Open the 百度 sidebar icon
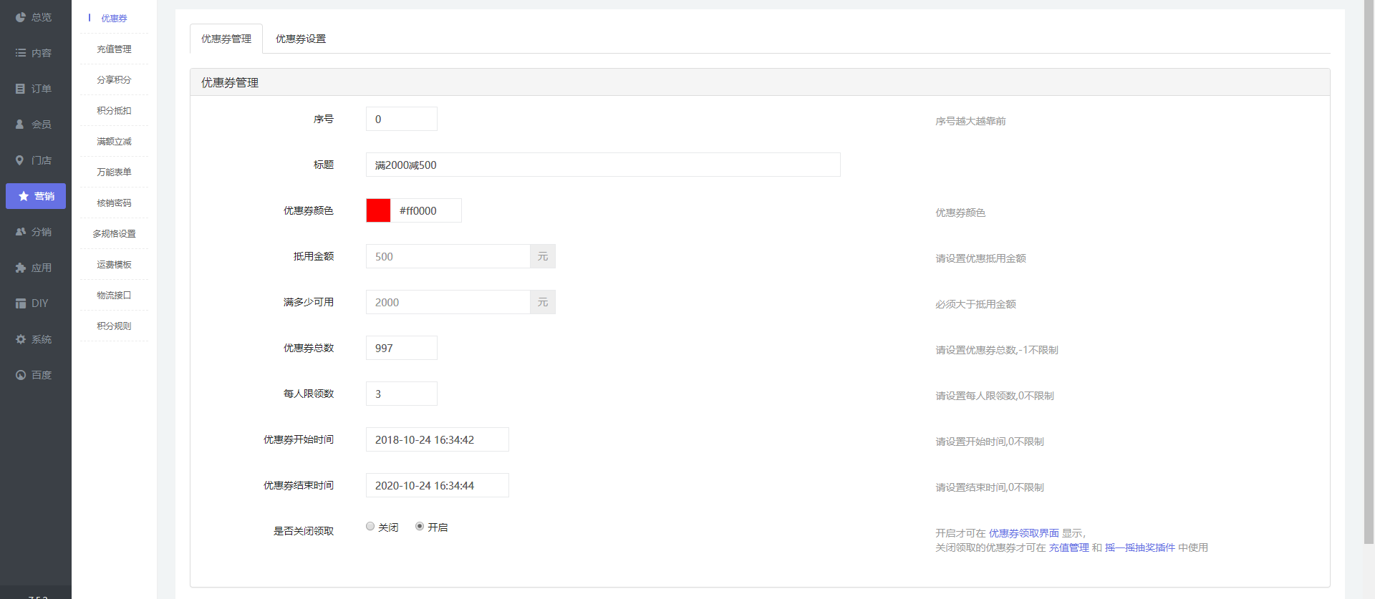This screenshot has height=599, width=1375. click(x=21, y=375)
